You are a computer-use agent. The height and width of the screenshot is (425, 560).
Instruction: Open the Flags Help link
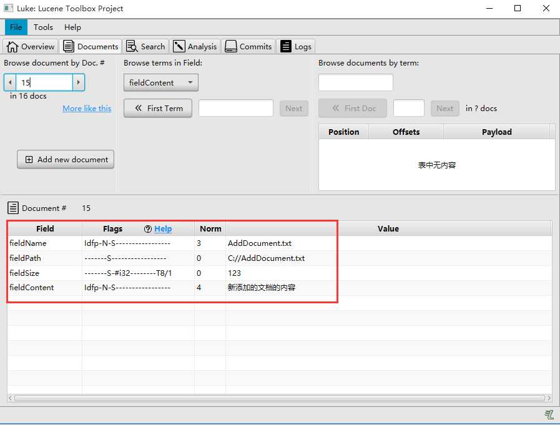163,229
